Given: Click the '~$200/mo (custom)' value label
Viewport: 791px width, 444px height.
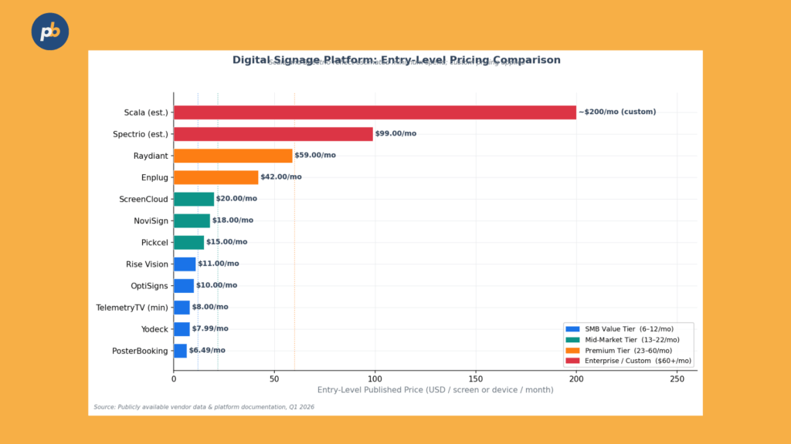Looking at the screenshot, I should click(x=617, y=112).
